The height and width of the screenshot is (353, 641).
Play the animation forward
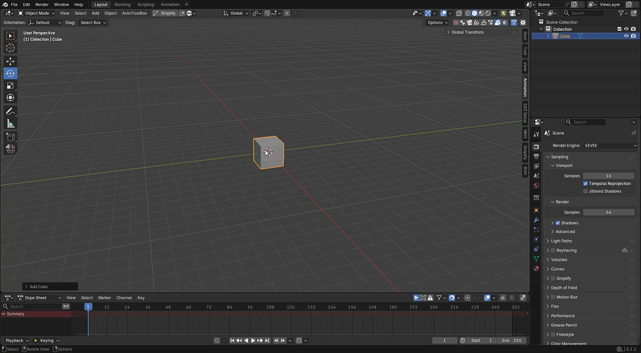click(x=253, y=341)
